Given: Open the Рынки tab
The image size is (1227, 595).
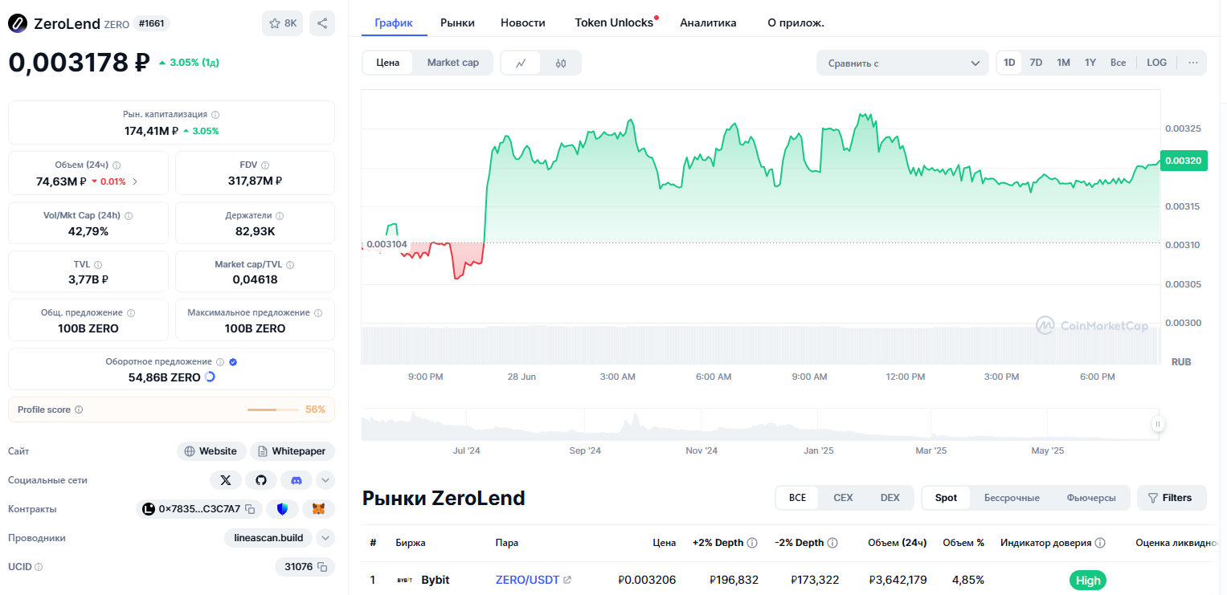Looking at the screenshot, I should tap(457, 22).
